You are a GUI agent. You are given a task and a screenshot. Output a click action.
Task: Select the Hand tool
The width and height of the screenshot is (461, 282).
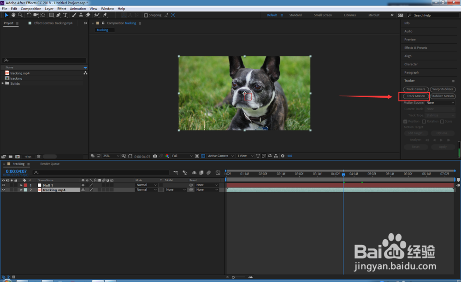[13, 15]
